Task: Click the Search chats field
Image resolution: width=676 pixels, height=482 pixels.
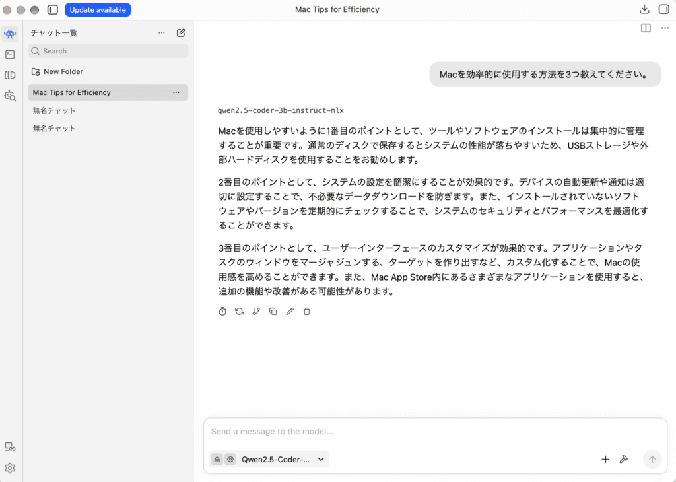Action: click(108, 51)
